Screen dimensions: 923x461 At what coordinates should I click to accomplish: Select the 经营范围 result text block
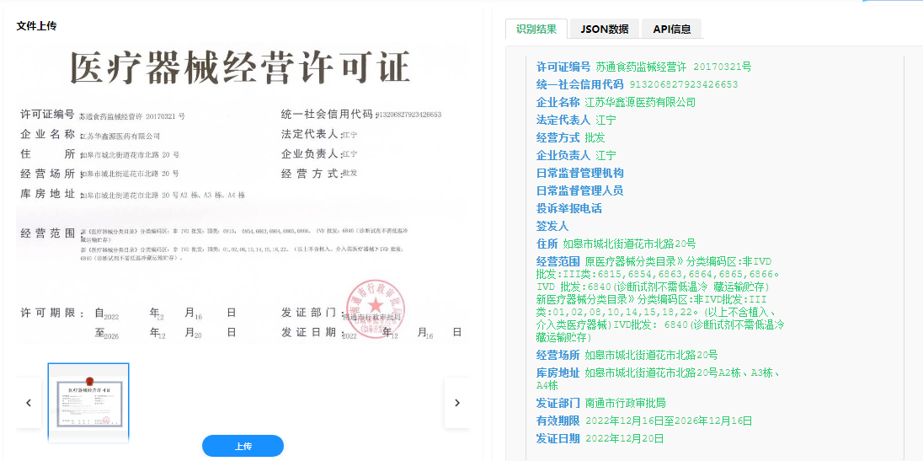click(659, 299)
